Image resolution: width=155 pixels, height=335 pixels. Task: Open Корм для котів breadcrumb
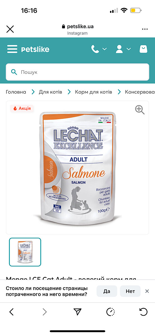[x=93, y=92]
